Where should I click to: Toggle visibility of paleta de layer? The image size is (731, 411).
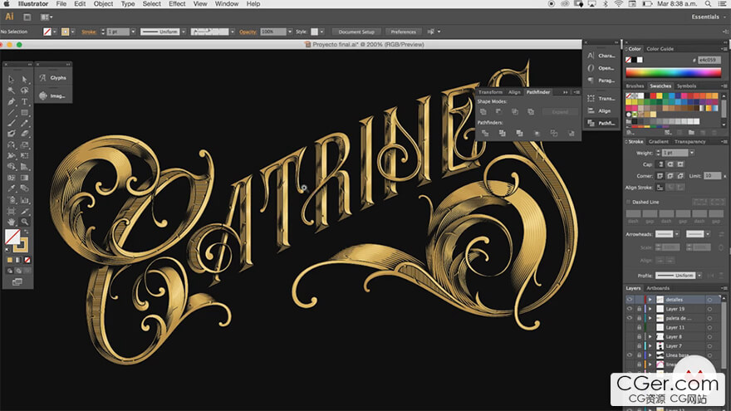coord(630,318)
